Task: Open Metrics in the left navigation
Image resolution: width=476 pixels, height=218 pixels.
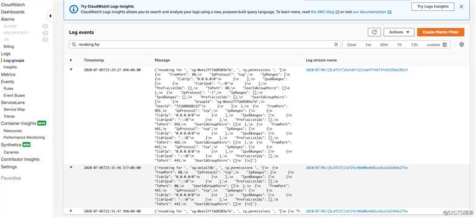Action: pyautogui.click(x=8, y=74)
